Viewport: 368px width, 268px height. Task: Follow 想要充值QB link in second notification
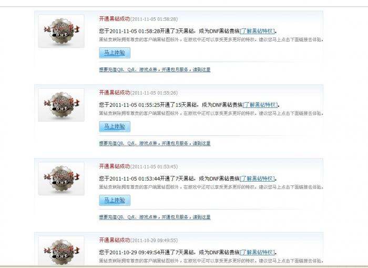155,143
